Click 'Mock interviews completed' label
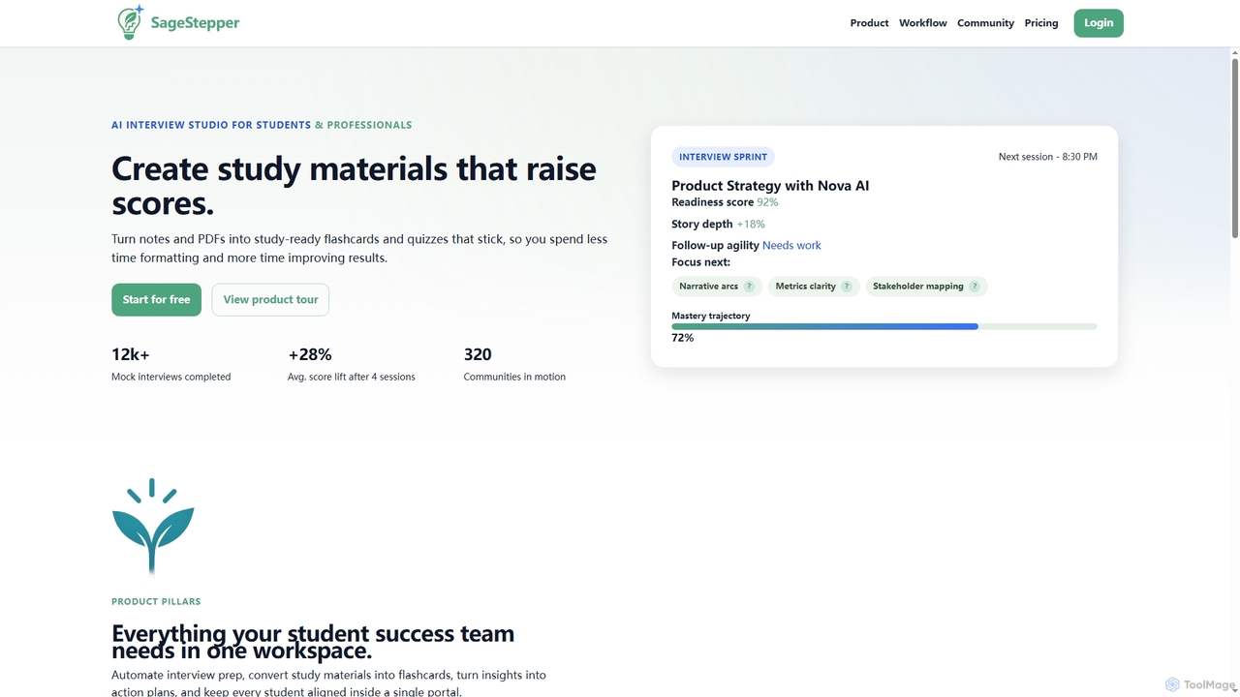Image resolution: width=1240 pixels, height=697 pixels. [x=170, y=377]
